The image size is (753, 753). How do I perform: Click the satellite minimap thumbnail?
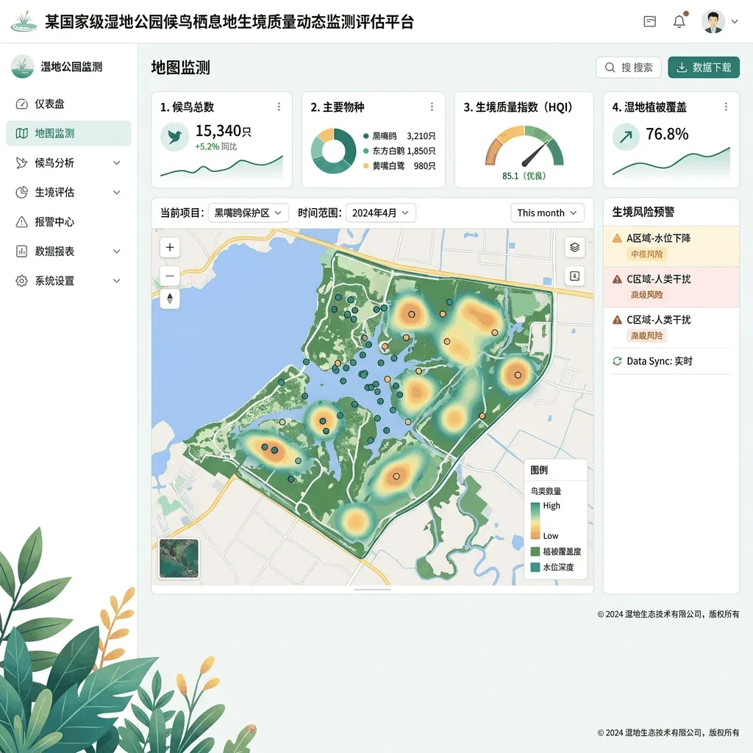click(x=179, y=558)
